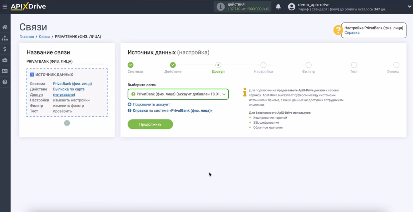Click Источник данных block header
Screen dimensions: 413x212
(54, 75)
